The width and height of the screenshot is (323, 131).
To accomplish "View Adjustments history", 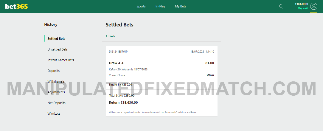I will point(56,92).
